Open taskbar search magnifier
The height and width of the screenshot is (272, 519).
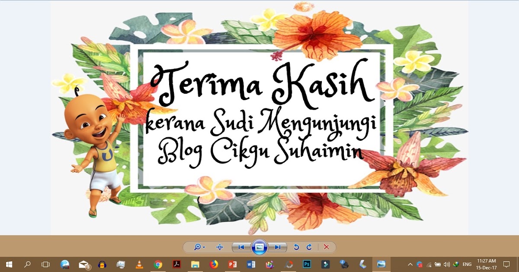click(27, 264)
